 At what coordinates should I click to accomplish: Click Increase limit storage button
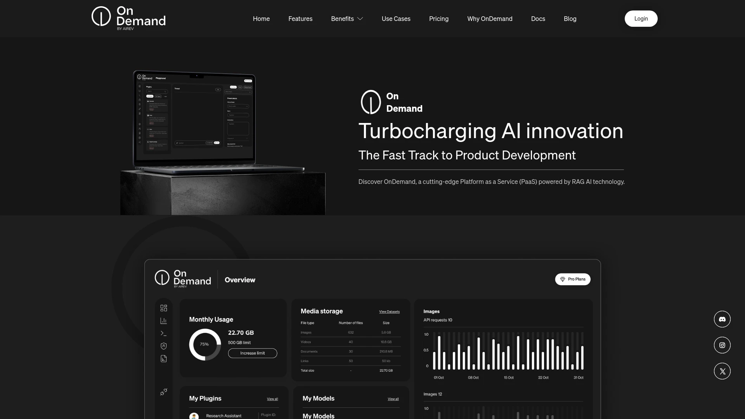[252, 353]
